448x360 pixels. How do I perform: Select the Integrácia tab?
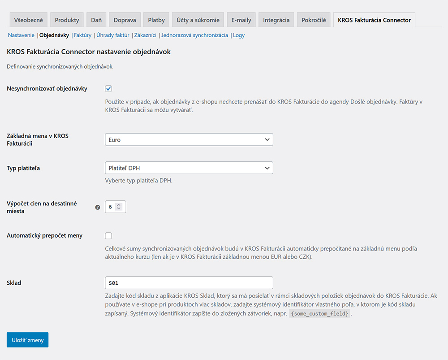[276, 20]
